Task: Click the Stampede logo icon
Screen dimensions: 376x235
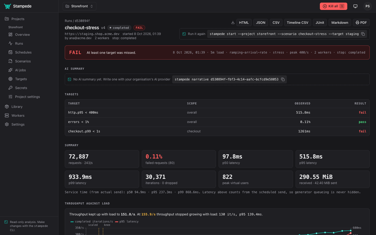Action: click(8, 6)
